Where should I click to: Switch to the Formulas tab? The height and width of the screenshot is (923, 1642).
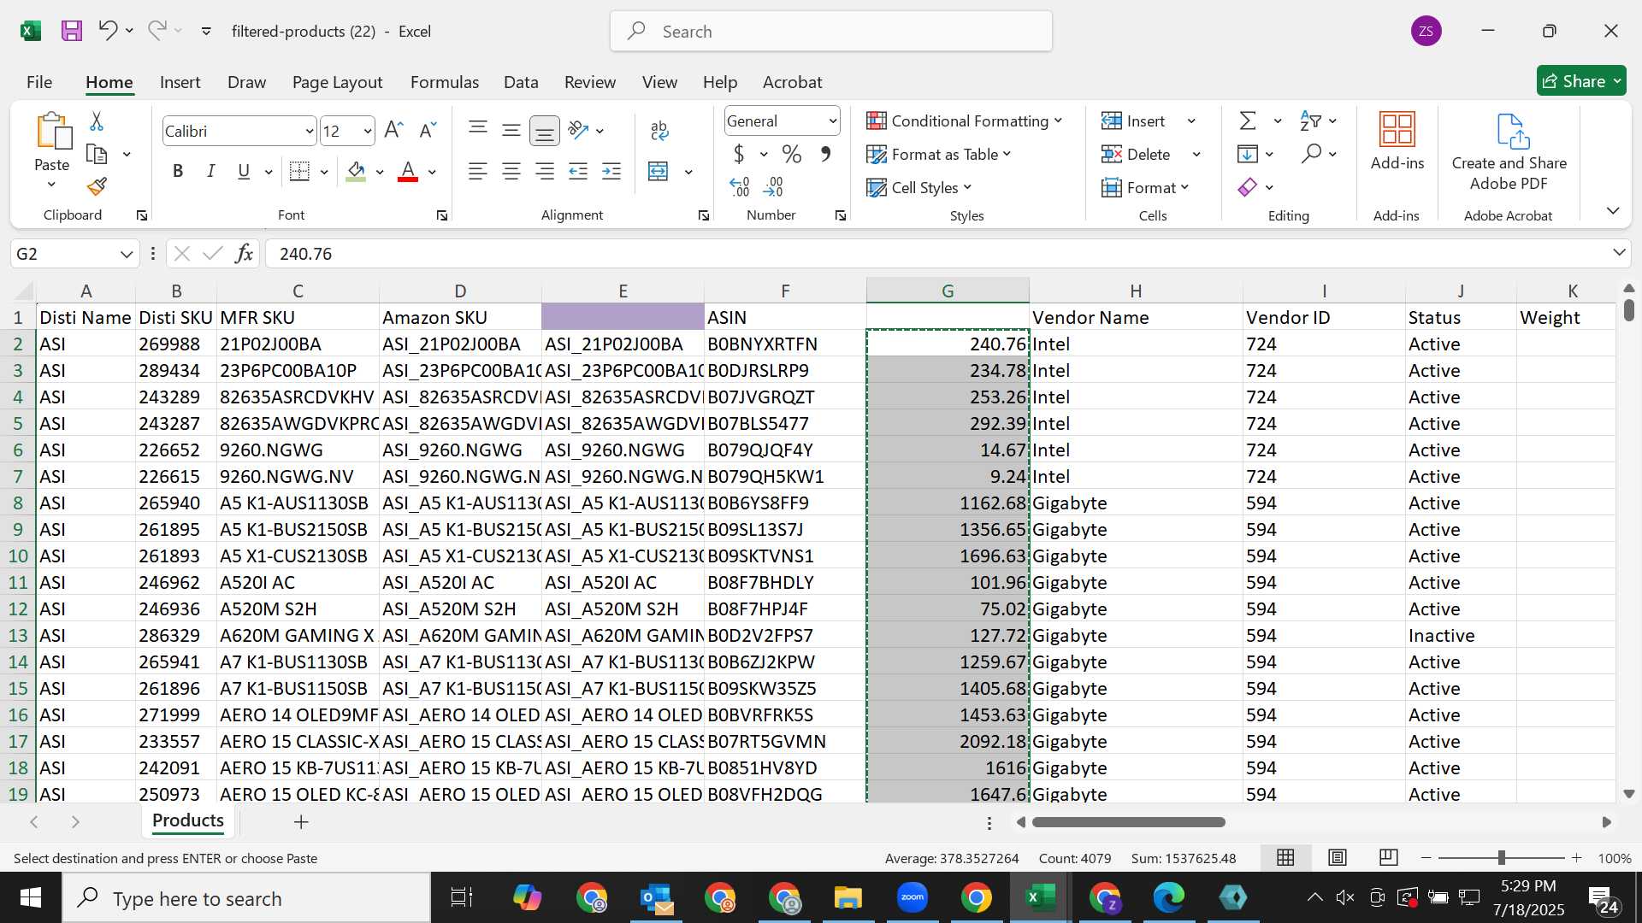(x=444, y=82)
